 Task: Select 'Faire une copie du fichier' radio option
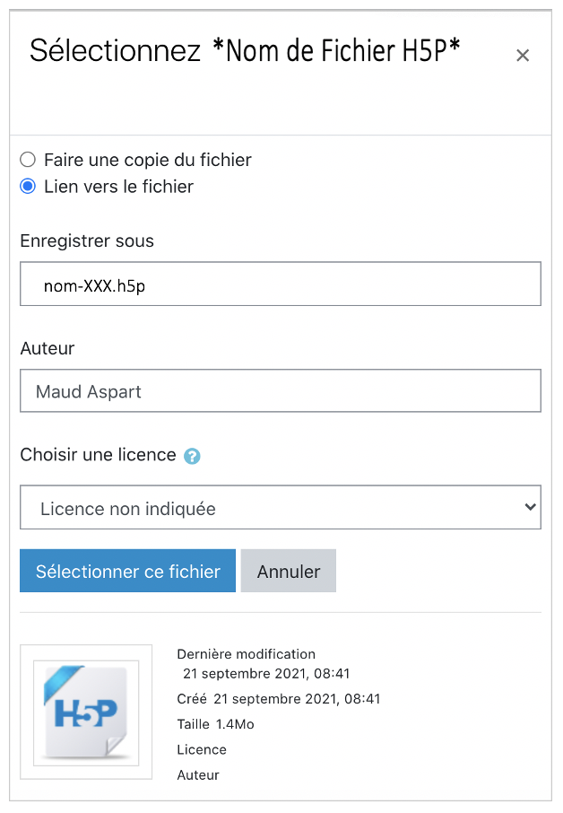(28, 160)
